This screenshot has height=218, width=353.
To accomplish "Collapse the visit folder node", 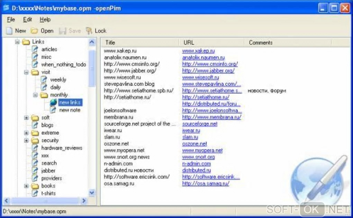I will 26,72.
